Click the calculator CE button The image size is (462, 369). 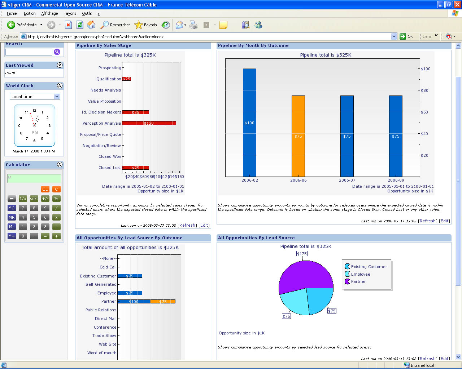point(45,189)
